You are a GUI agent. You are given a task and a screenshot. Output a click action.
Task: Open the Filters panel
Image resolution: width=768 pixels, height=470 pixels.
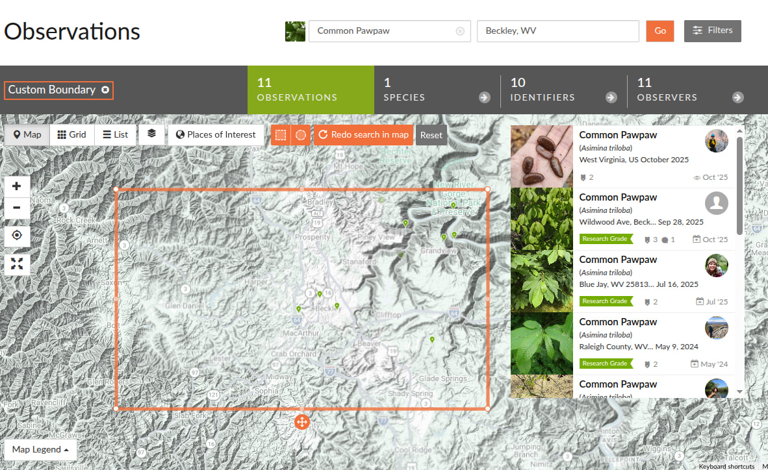712,31
